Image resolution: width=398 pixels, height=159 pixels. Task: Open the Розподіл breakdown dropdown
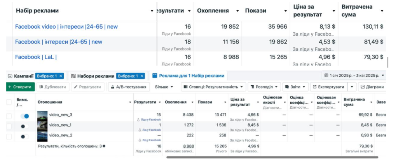point(264,87)
